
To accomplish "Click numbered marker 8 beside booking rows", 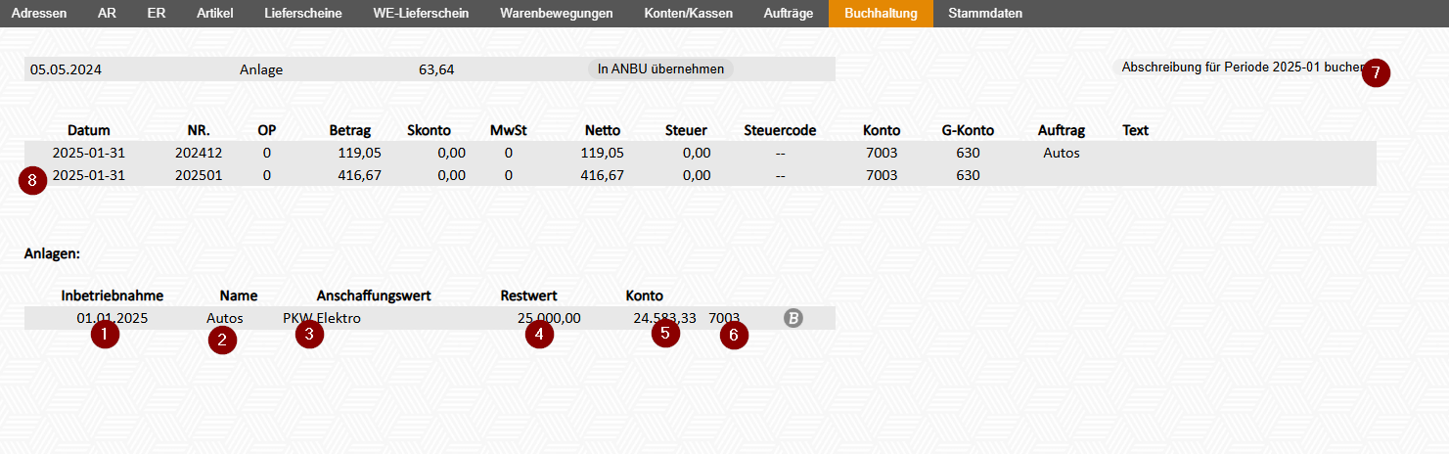I will tap(33, 181).
